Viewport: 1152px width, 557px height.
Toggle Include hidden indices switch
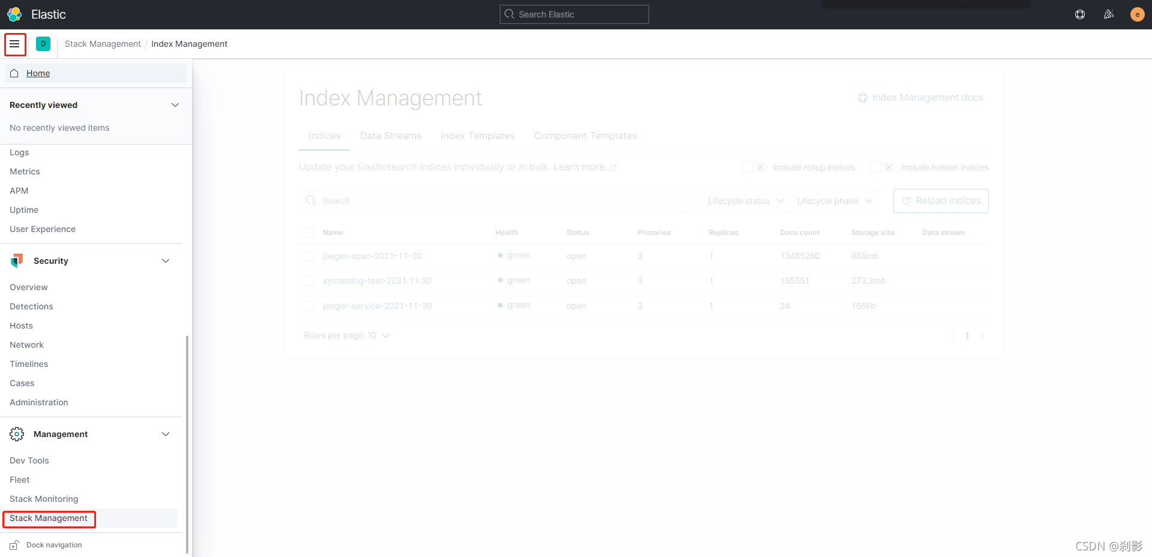tap(882, 167)
